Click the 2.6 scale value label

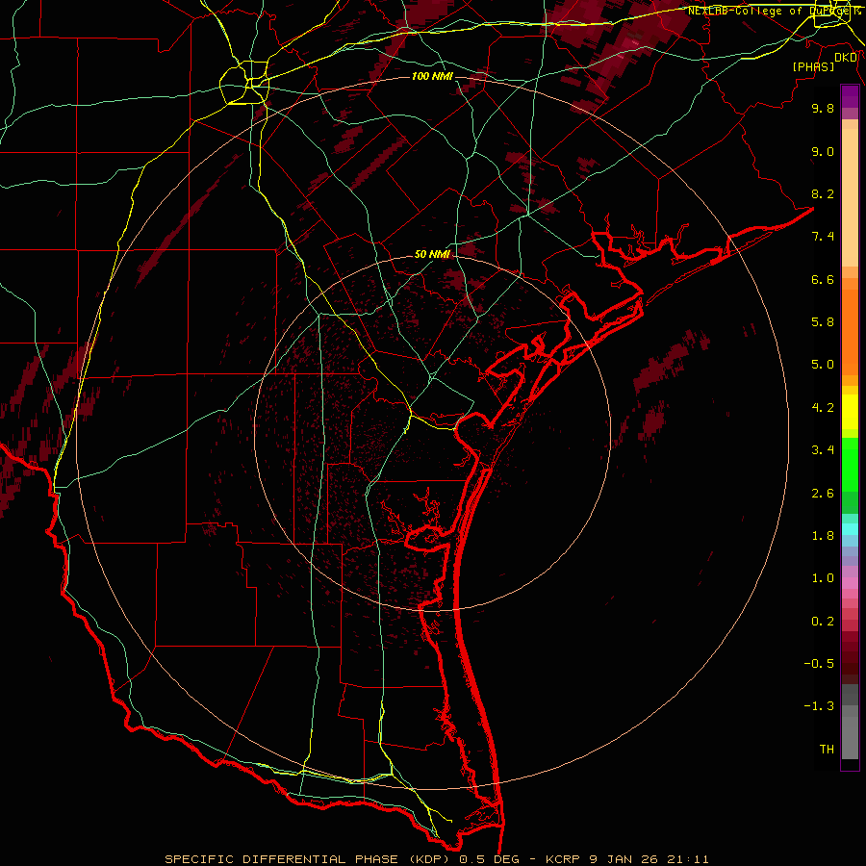tap(823, 494)
